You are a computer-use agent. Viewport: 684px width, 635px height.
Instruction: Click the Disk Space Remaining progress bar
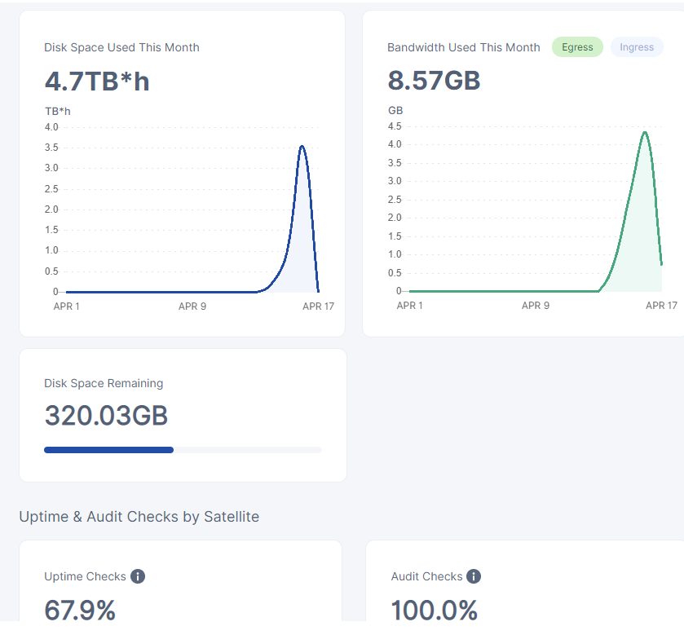183,450
